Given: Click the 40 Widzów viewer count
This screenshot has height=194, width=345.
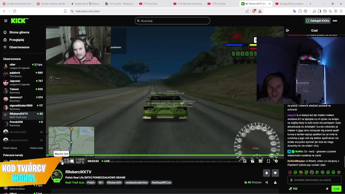Looking at the screenshot, I should point(253,182).
